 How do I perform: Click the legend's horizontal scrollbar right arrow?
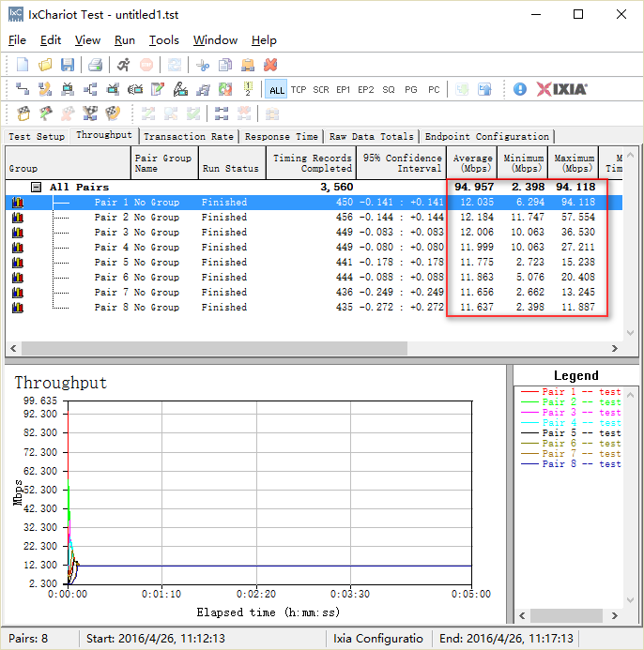615,616
